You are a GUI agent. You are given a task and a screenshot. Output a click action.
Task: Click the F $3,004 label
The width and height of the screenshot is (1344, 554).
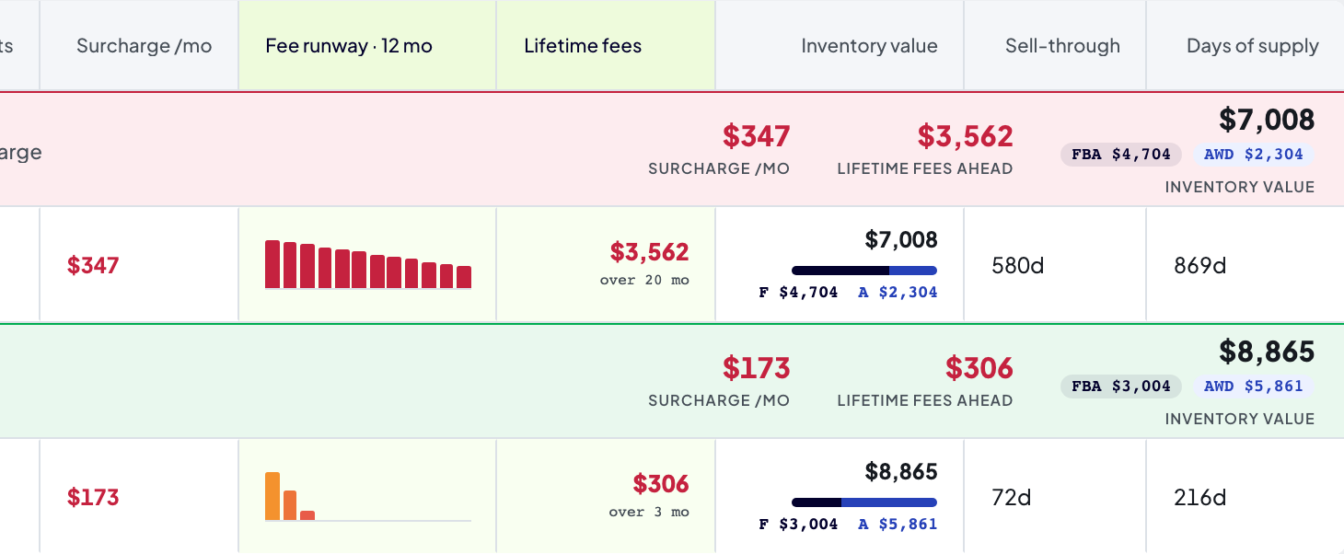pos(798,525)
